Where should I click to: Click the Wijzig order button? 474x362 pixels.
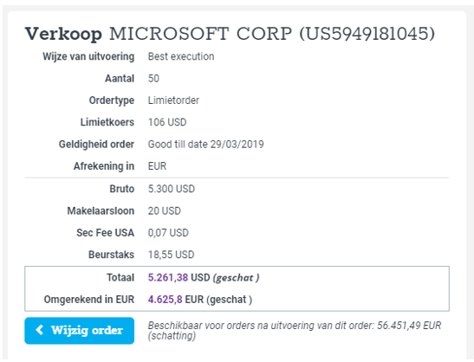click(79, 331)
